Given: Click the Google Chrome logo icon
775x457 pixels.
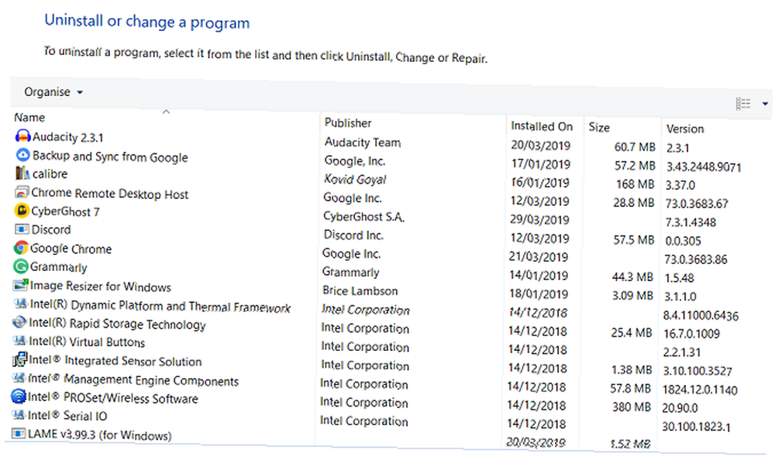Looking at the screenshot, I should (x=21, y=248).
